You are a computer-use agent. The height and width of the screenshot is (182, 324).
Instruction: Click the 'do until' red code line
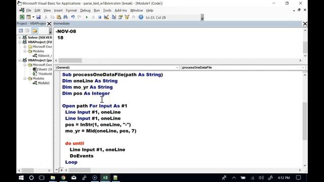[74, 144]
